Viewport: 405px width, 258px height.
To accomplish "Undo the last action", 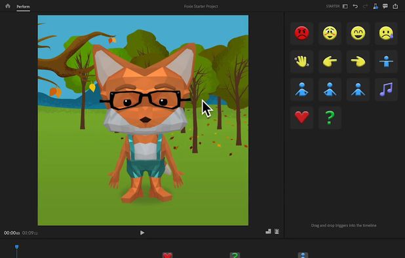I will 355,6.
